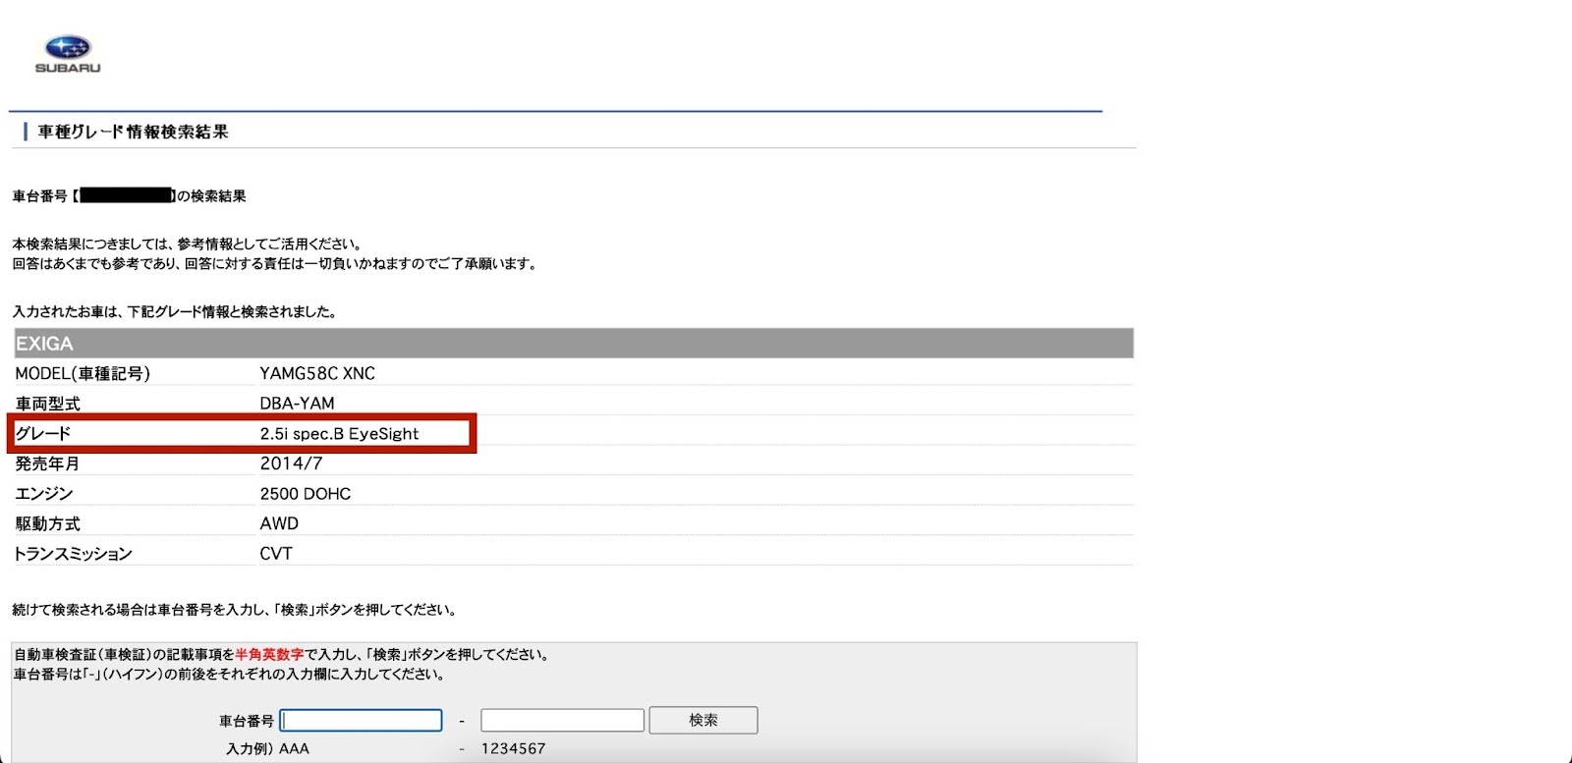This screenshot has height=763, width=1572.
Task: Select the disclaimer line starting 本検索結果につきましては
Action: (x=189, y=244)
